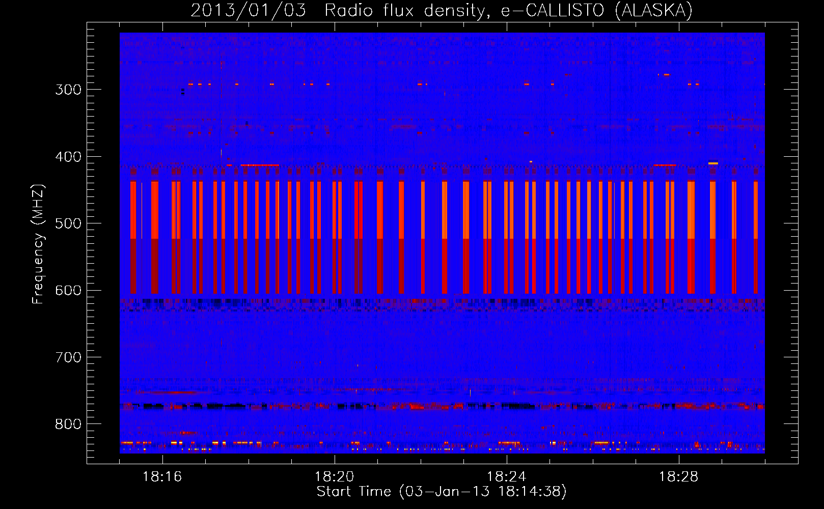
Task: Click the 18:24 time tick label
Action: coord(506,477)
